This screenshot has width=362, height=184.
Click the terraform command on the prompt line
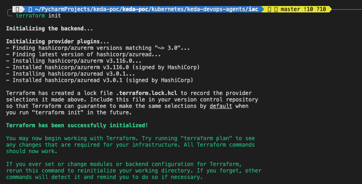point(30,16)
